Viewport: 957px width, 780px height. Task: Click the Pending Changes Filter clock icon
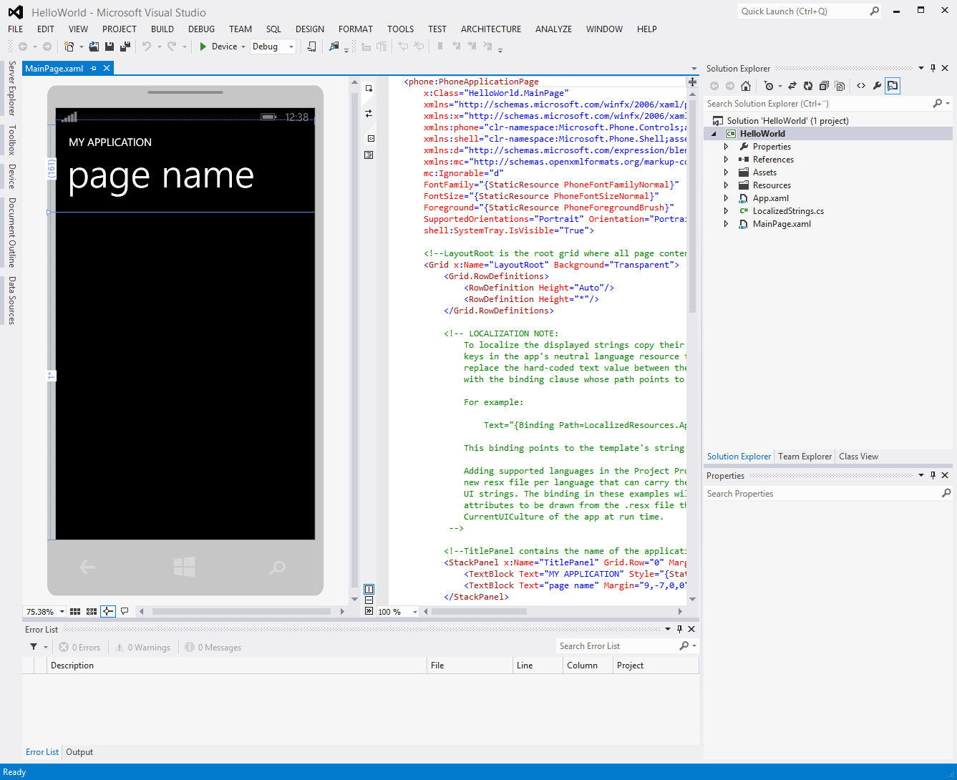(769, 86)
